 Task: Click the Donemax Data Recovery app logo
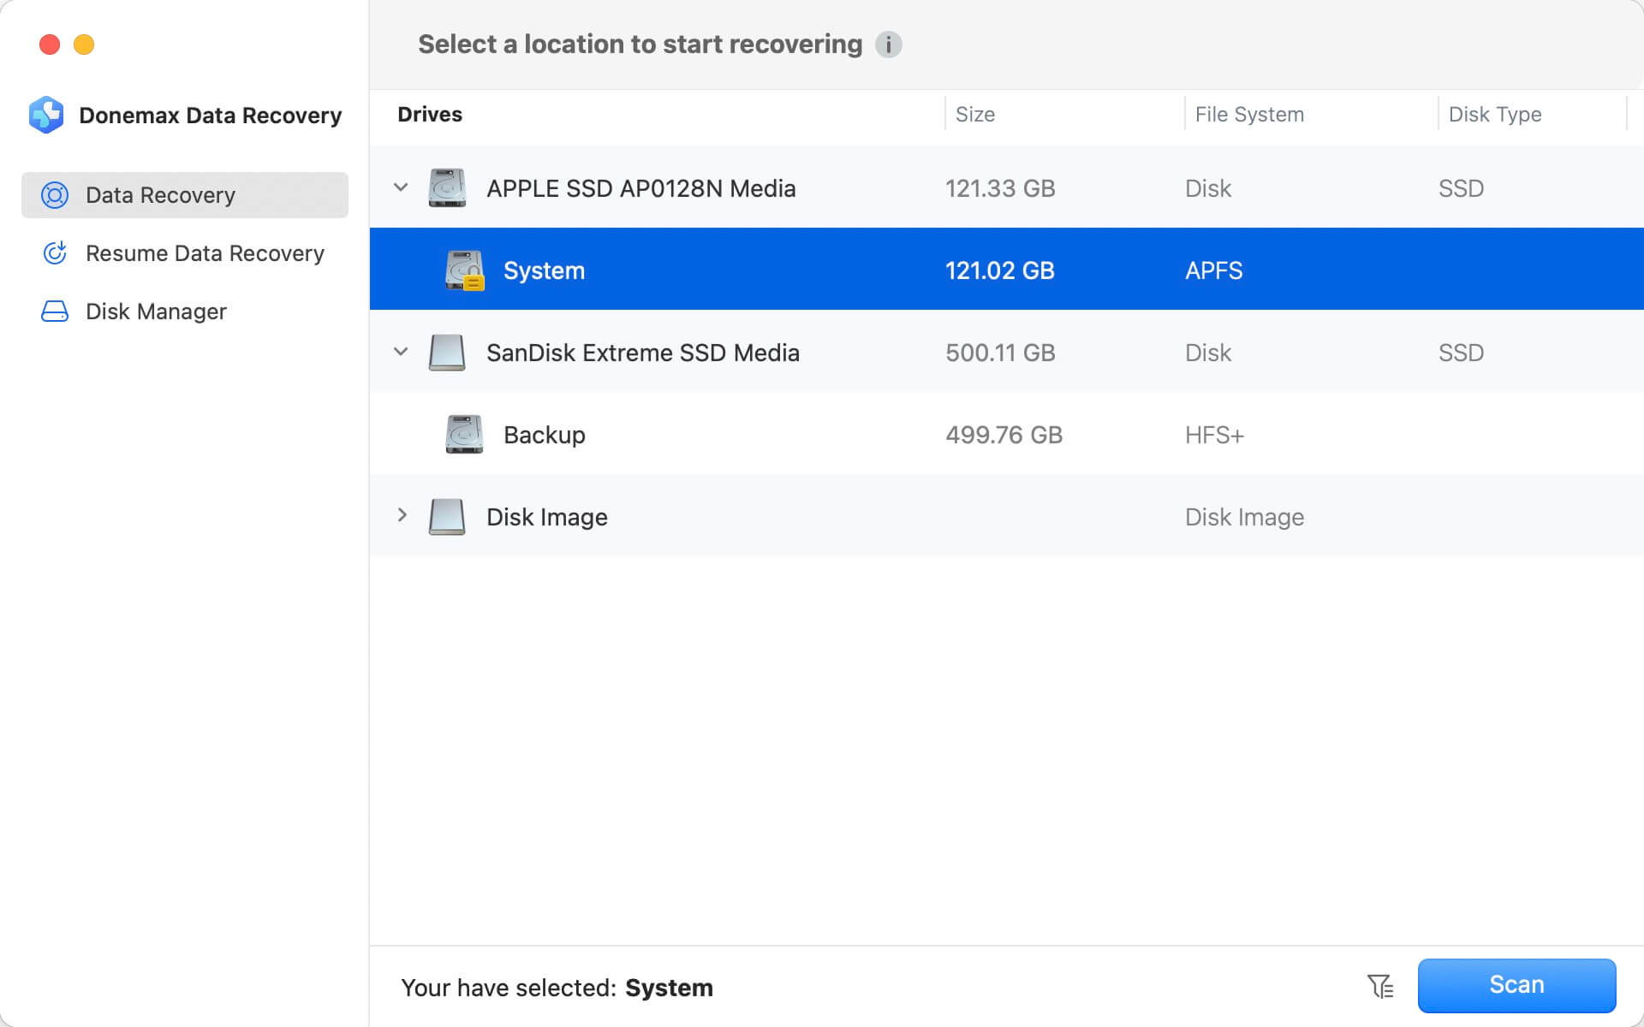pos(45,115)
